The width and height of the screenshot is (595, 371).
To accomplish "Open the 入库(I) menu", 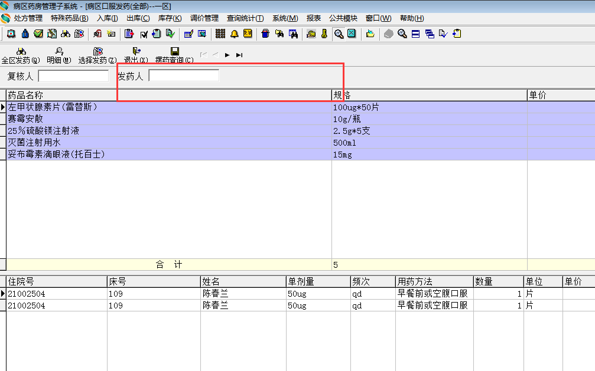I will pos(108,18).
